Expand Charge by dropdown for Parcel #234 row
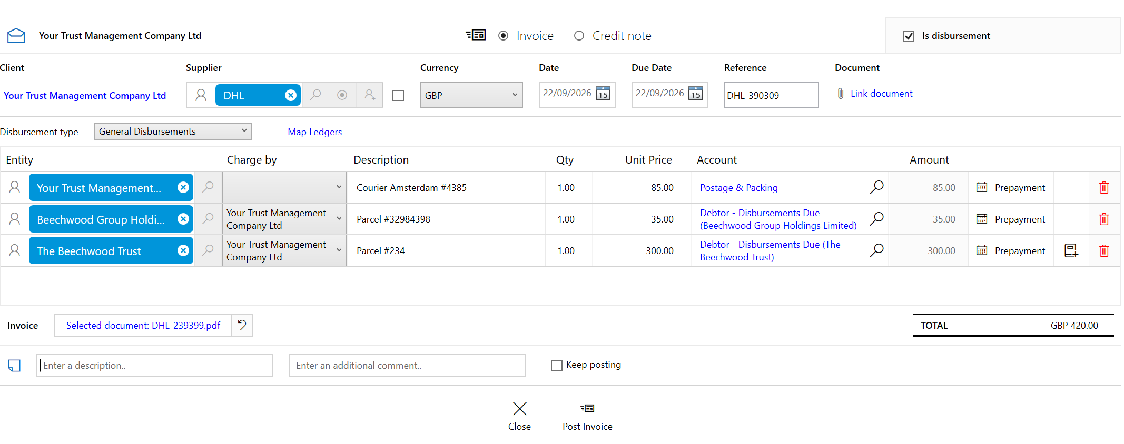Screen dimensions: 1124x444 pos(284,250)
